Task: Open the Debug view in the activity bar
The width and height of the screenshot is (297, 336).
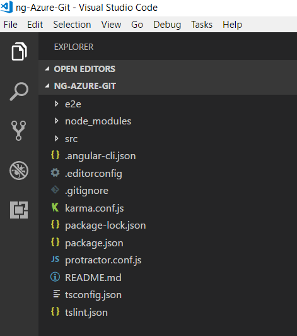Action: 19,171
